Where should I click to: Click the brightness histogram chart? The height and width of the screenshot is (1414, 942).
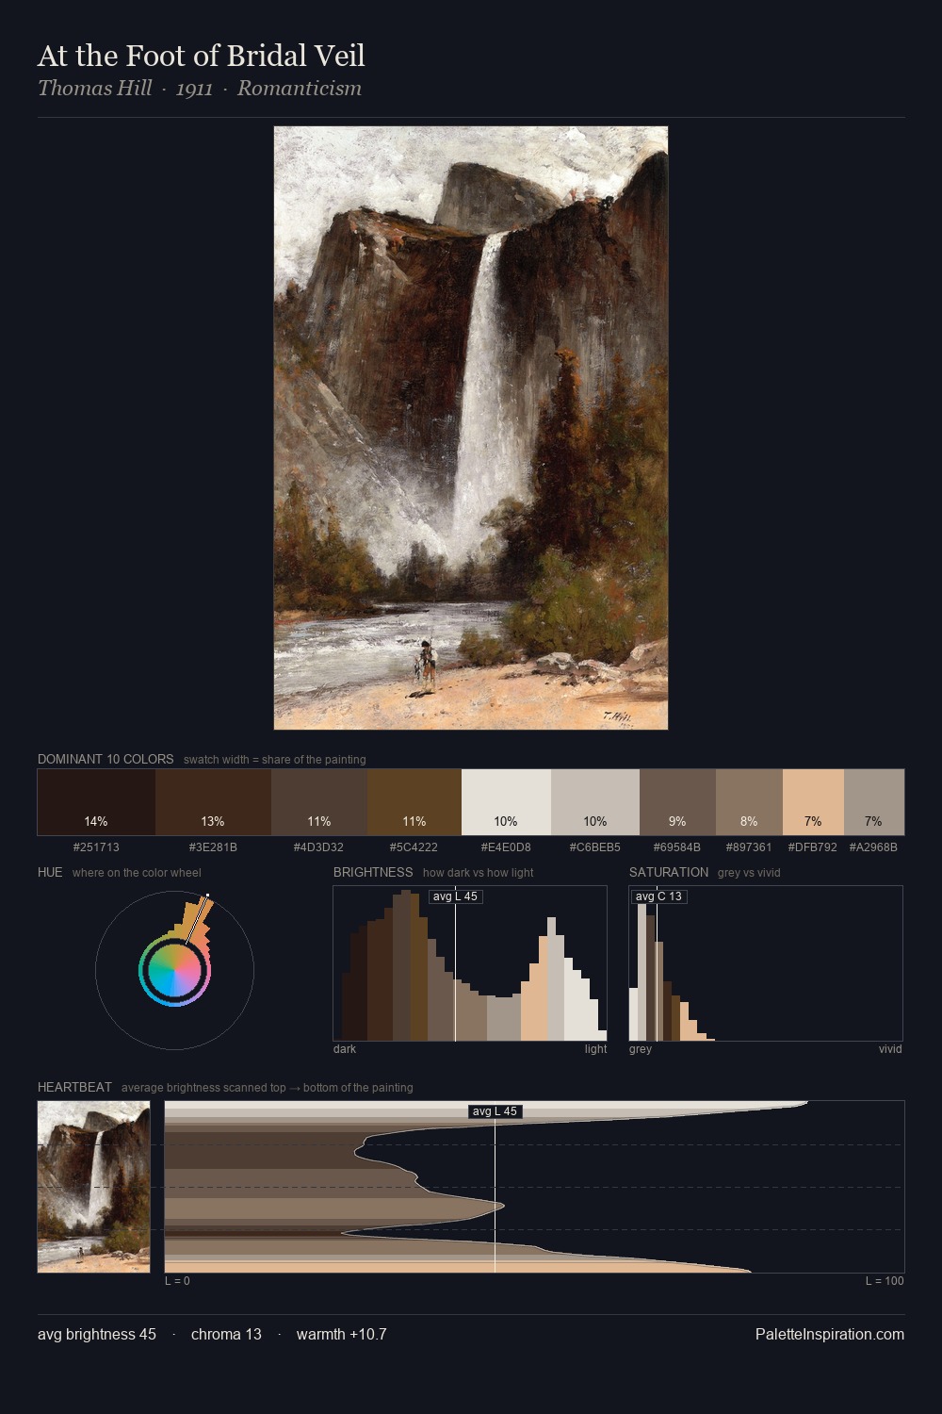(x=470, y=963)
